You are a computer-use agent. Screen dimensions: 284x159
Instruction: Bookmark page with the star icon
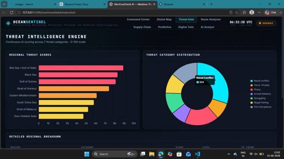pyautogui.click(x=237, y=12)
